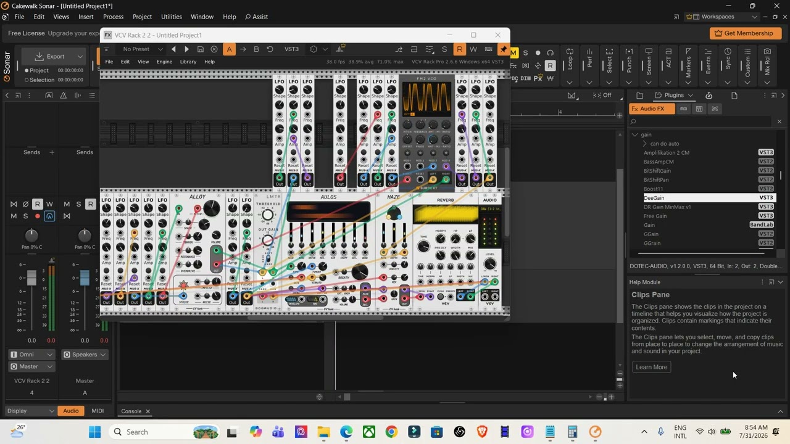Click the Master strip volume fader

pyautogui.click(x=85, y=278)
